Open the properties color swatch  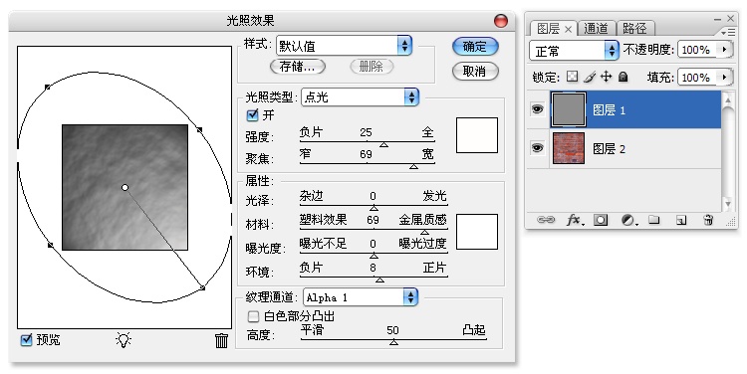[x=477, y=232]
